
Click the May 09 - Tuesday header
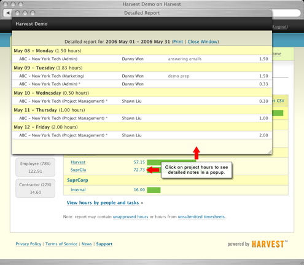pyautogui.click(x=142, y=68)
